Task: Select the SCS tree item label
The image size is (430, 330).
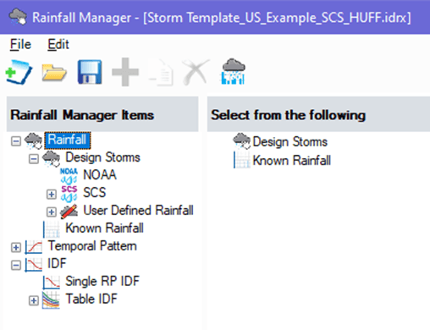Action: click(x=94, y=193)
